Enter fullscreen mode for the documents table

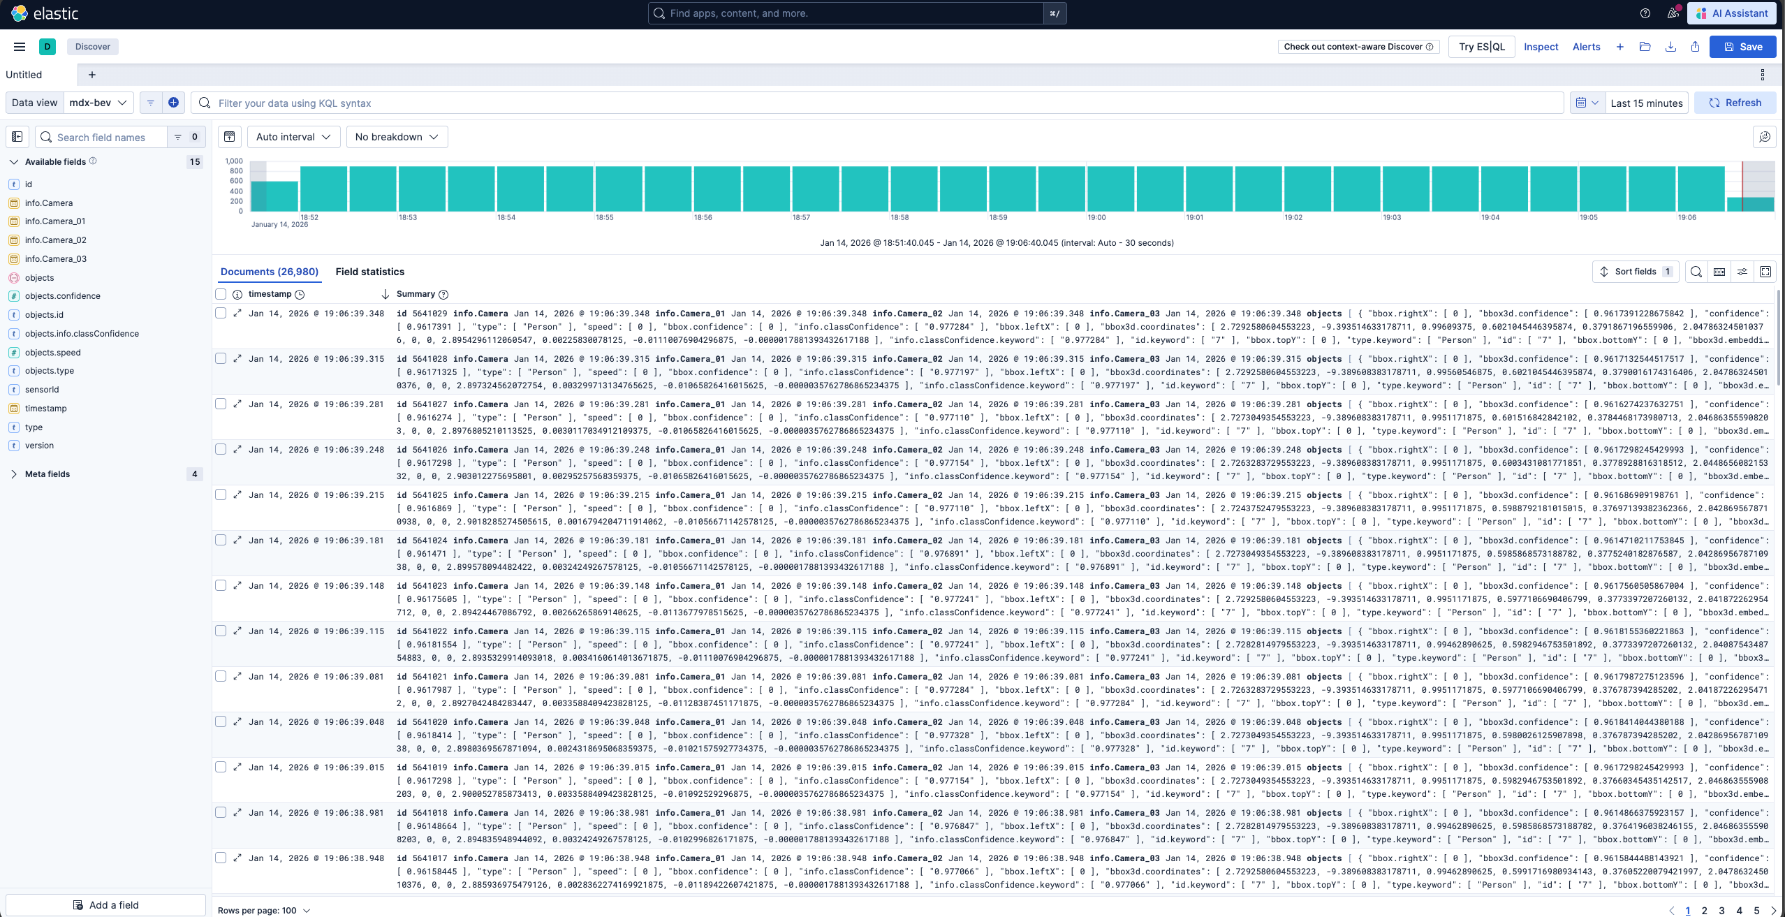(x=1765, y=272)
